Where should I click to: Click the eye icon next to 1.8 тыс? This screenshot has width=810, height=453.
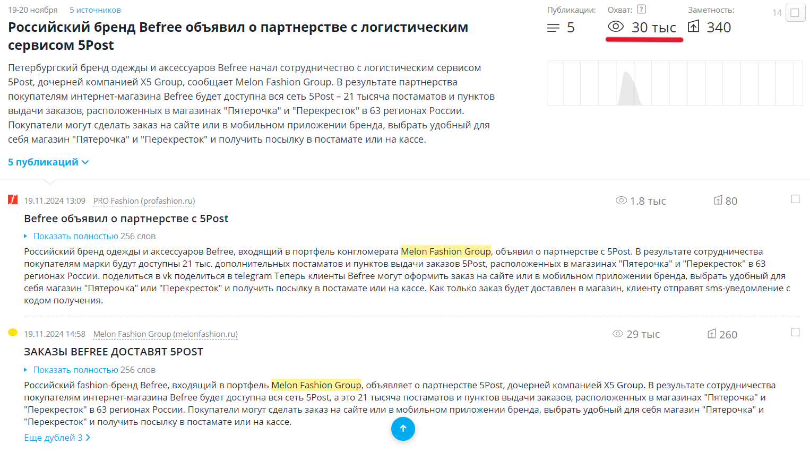coord(621,201)
